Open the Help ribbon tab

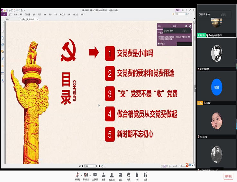click(82, 14)
